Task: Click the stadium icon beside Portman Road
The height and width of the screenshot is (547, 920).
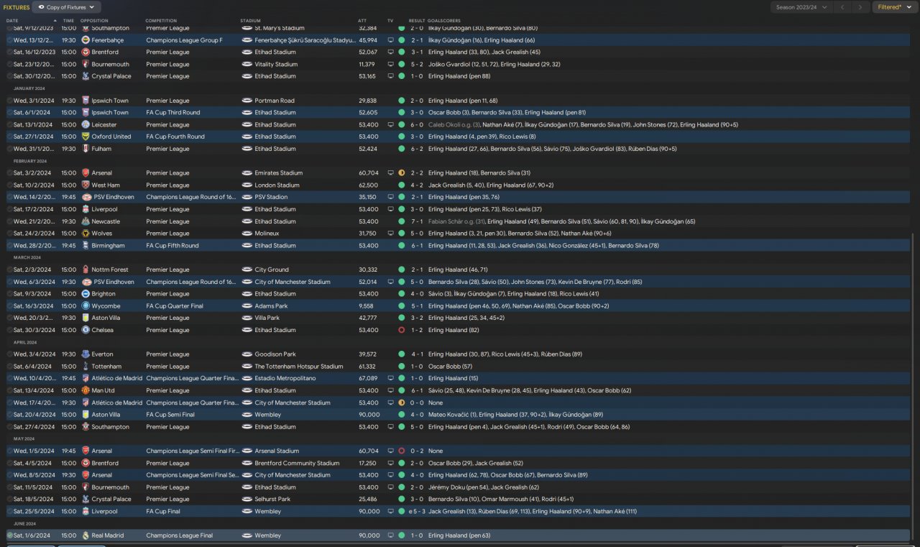Action: [247, 101]
